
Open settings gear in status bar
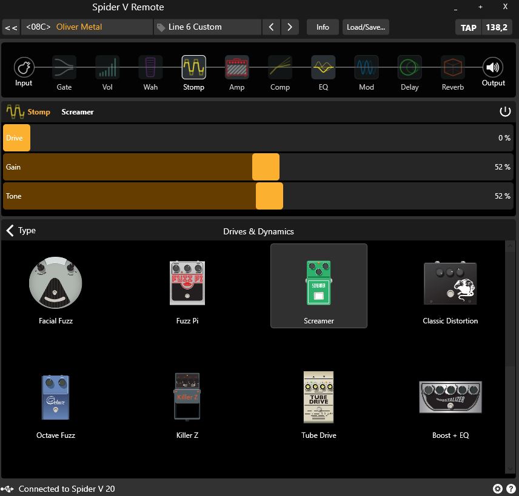tap(498, 488)
